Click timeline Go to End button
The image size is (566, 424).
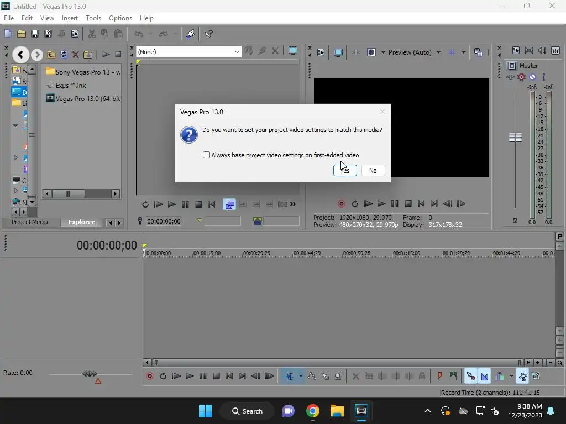[x=243, y=376]
